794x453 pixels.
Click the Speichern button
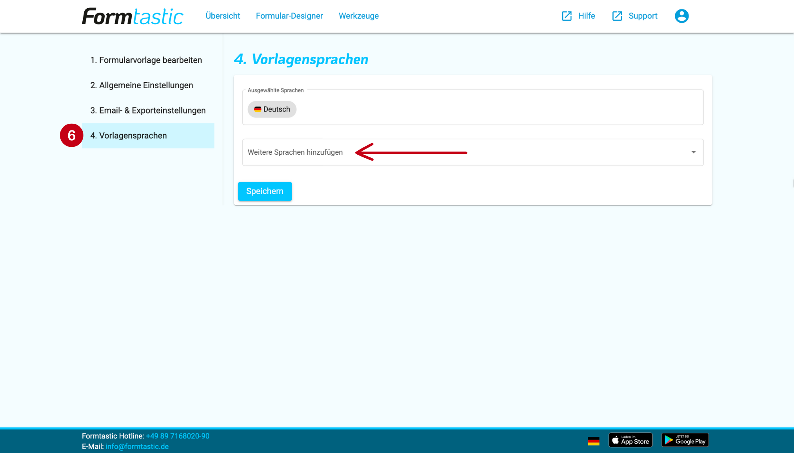265,191
